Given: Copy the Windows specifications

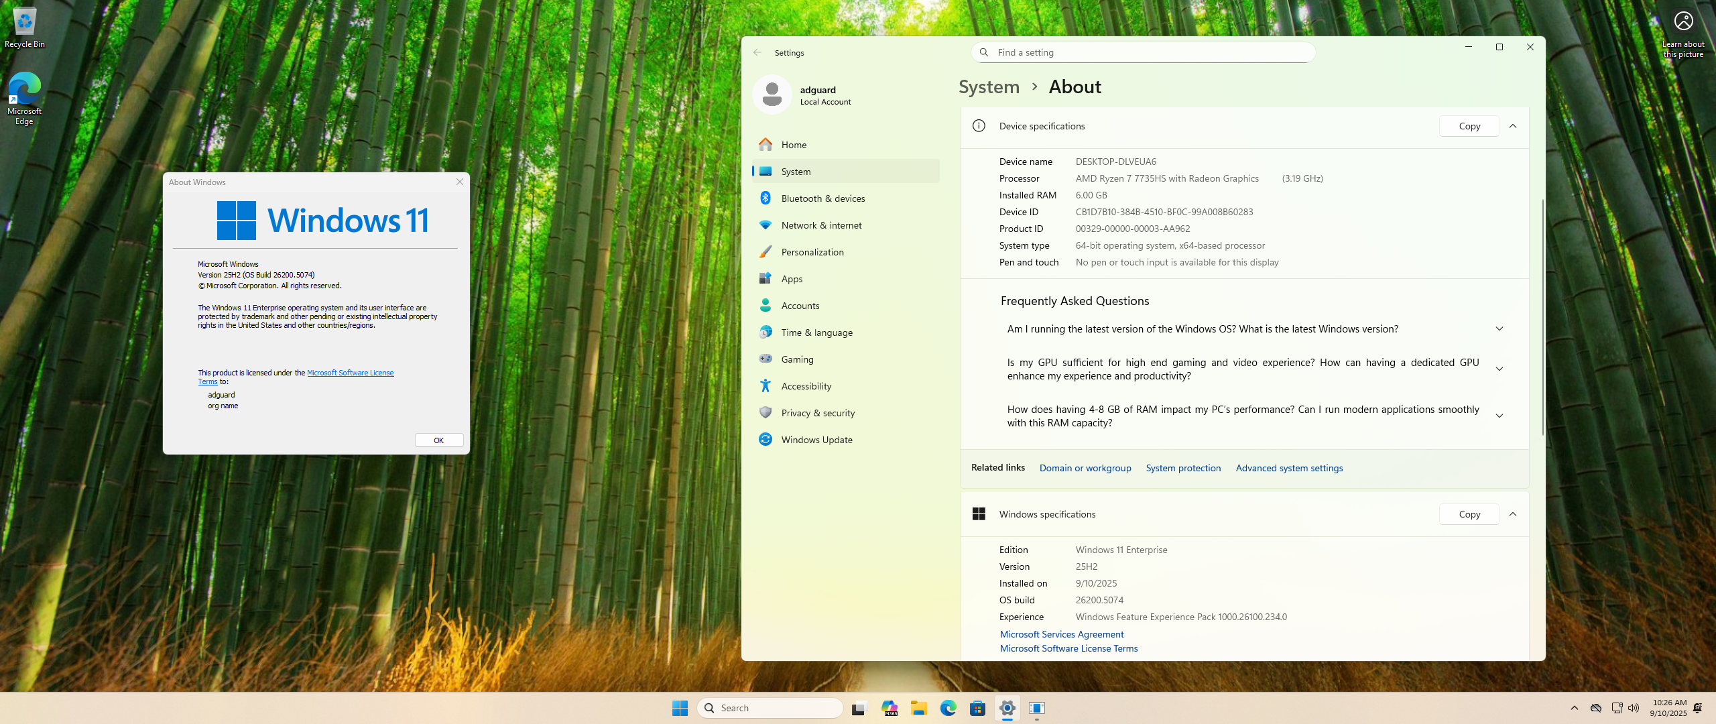Looking at the screenshot, I should coord(1469,514).
